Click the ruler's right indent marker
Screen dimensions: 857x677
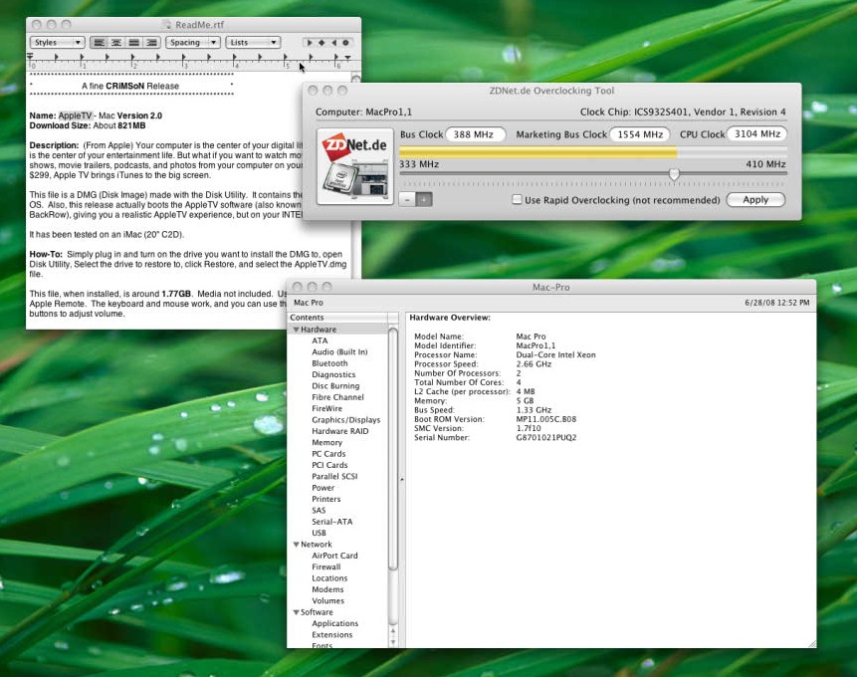[x=347, y=58]
